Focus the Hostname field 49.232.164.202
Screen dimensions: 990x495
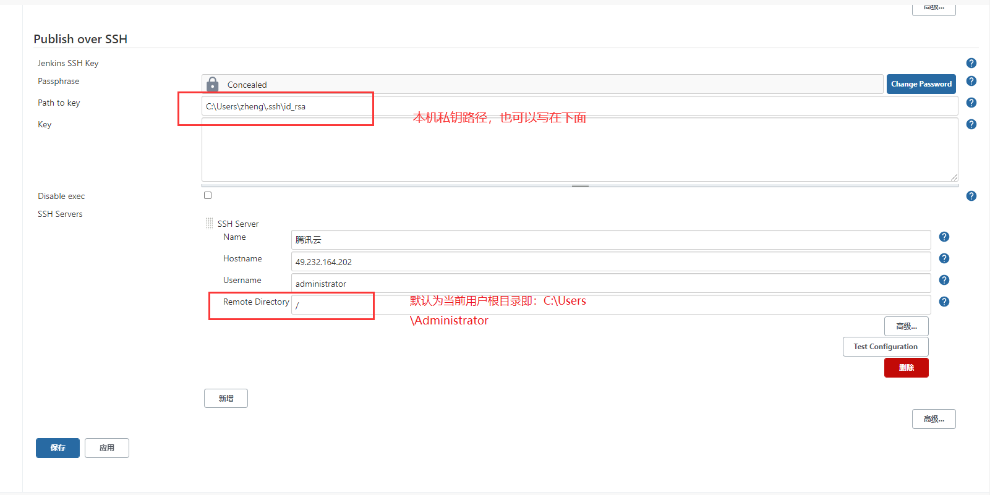(611, 261)
